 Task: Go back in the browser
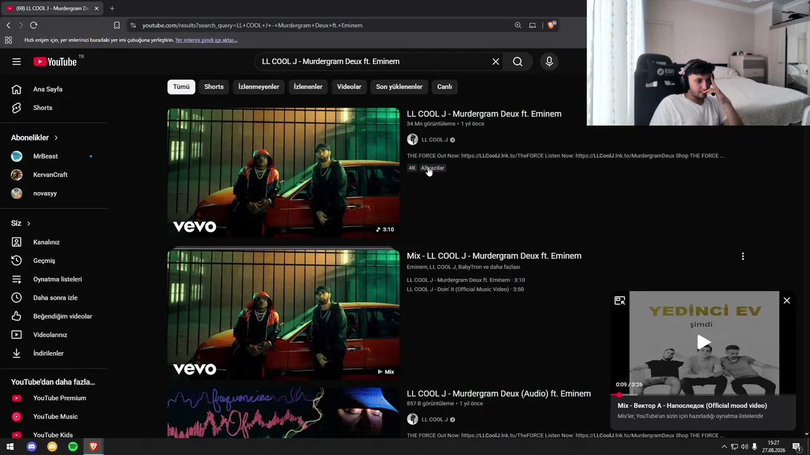[x=8, y=25]
